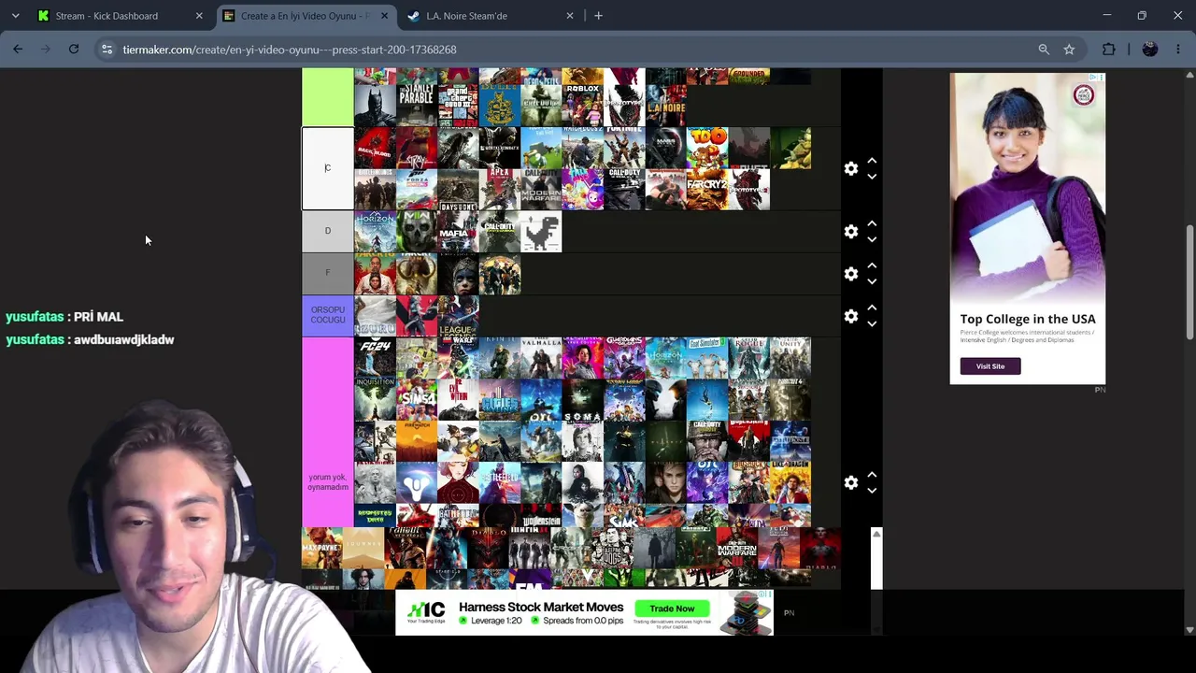
Task: Open settings gear for tier C
Action: (850, 169)
